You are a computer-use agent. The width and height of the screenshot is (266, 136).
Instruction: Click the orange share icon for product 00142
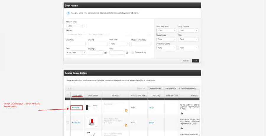point(126,125)
